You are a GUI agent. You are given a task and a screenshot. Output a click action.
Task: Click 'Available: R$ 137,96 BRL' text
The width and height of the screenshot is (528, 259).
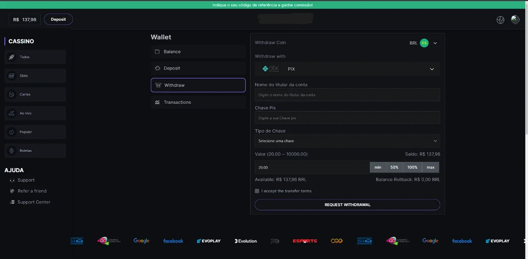click(281, 180)
